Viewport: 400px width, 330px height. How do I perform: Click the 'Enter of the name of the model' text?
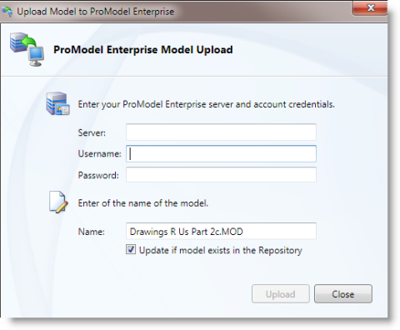(143, 203)
